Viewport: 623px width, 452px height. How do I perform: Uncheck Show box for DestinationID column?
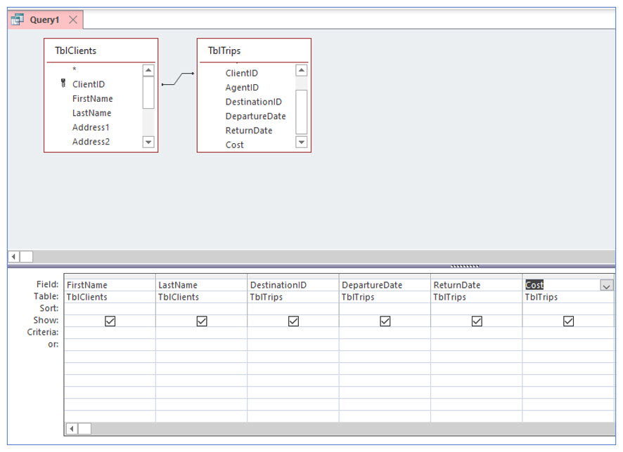294,321
